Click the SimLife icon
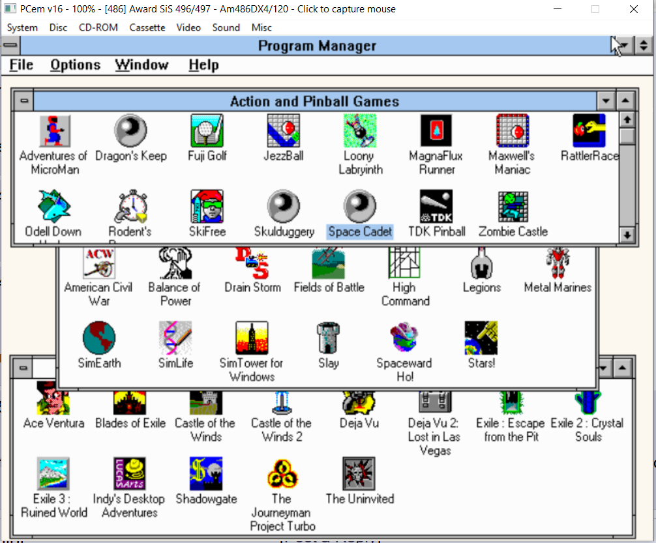 175,338
